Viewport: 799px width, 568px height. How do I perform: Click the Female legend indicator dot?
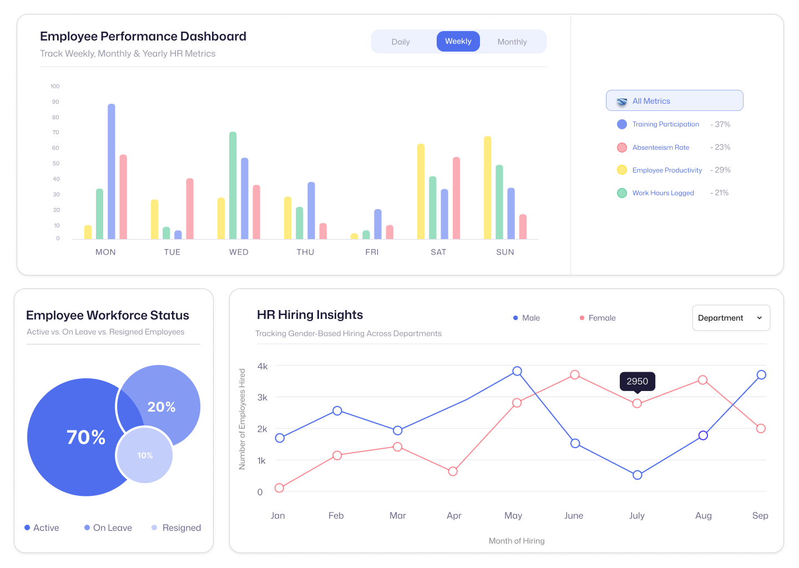click(581, 317)
